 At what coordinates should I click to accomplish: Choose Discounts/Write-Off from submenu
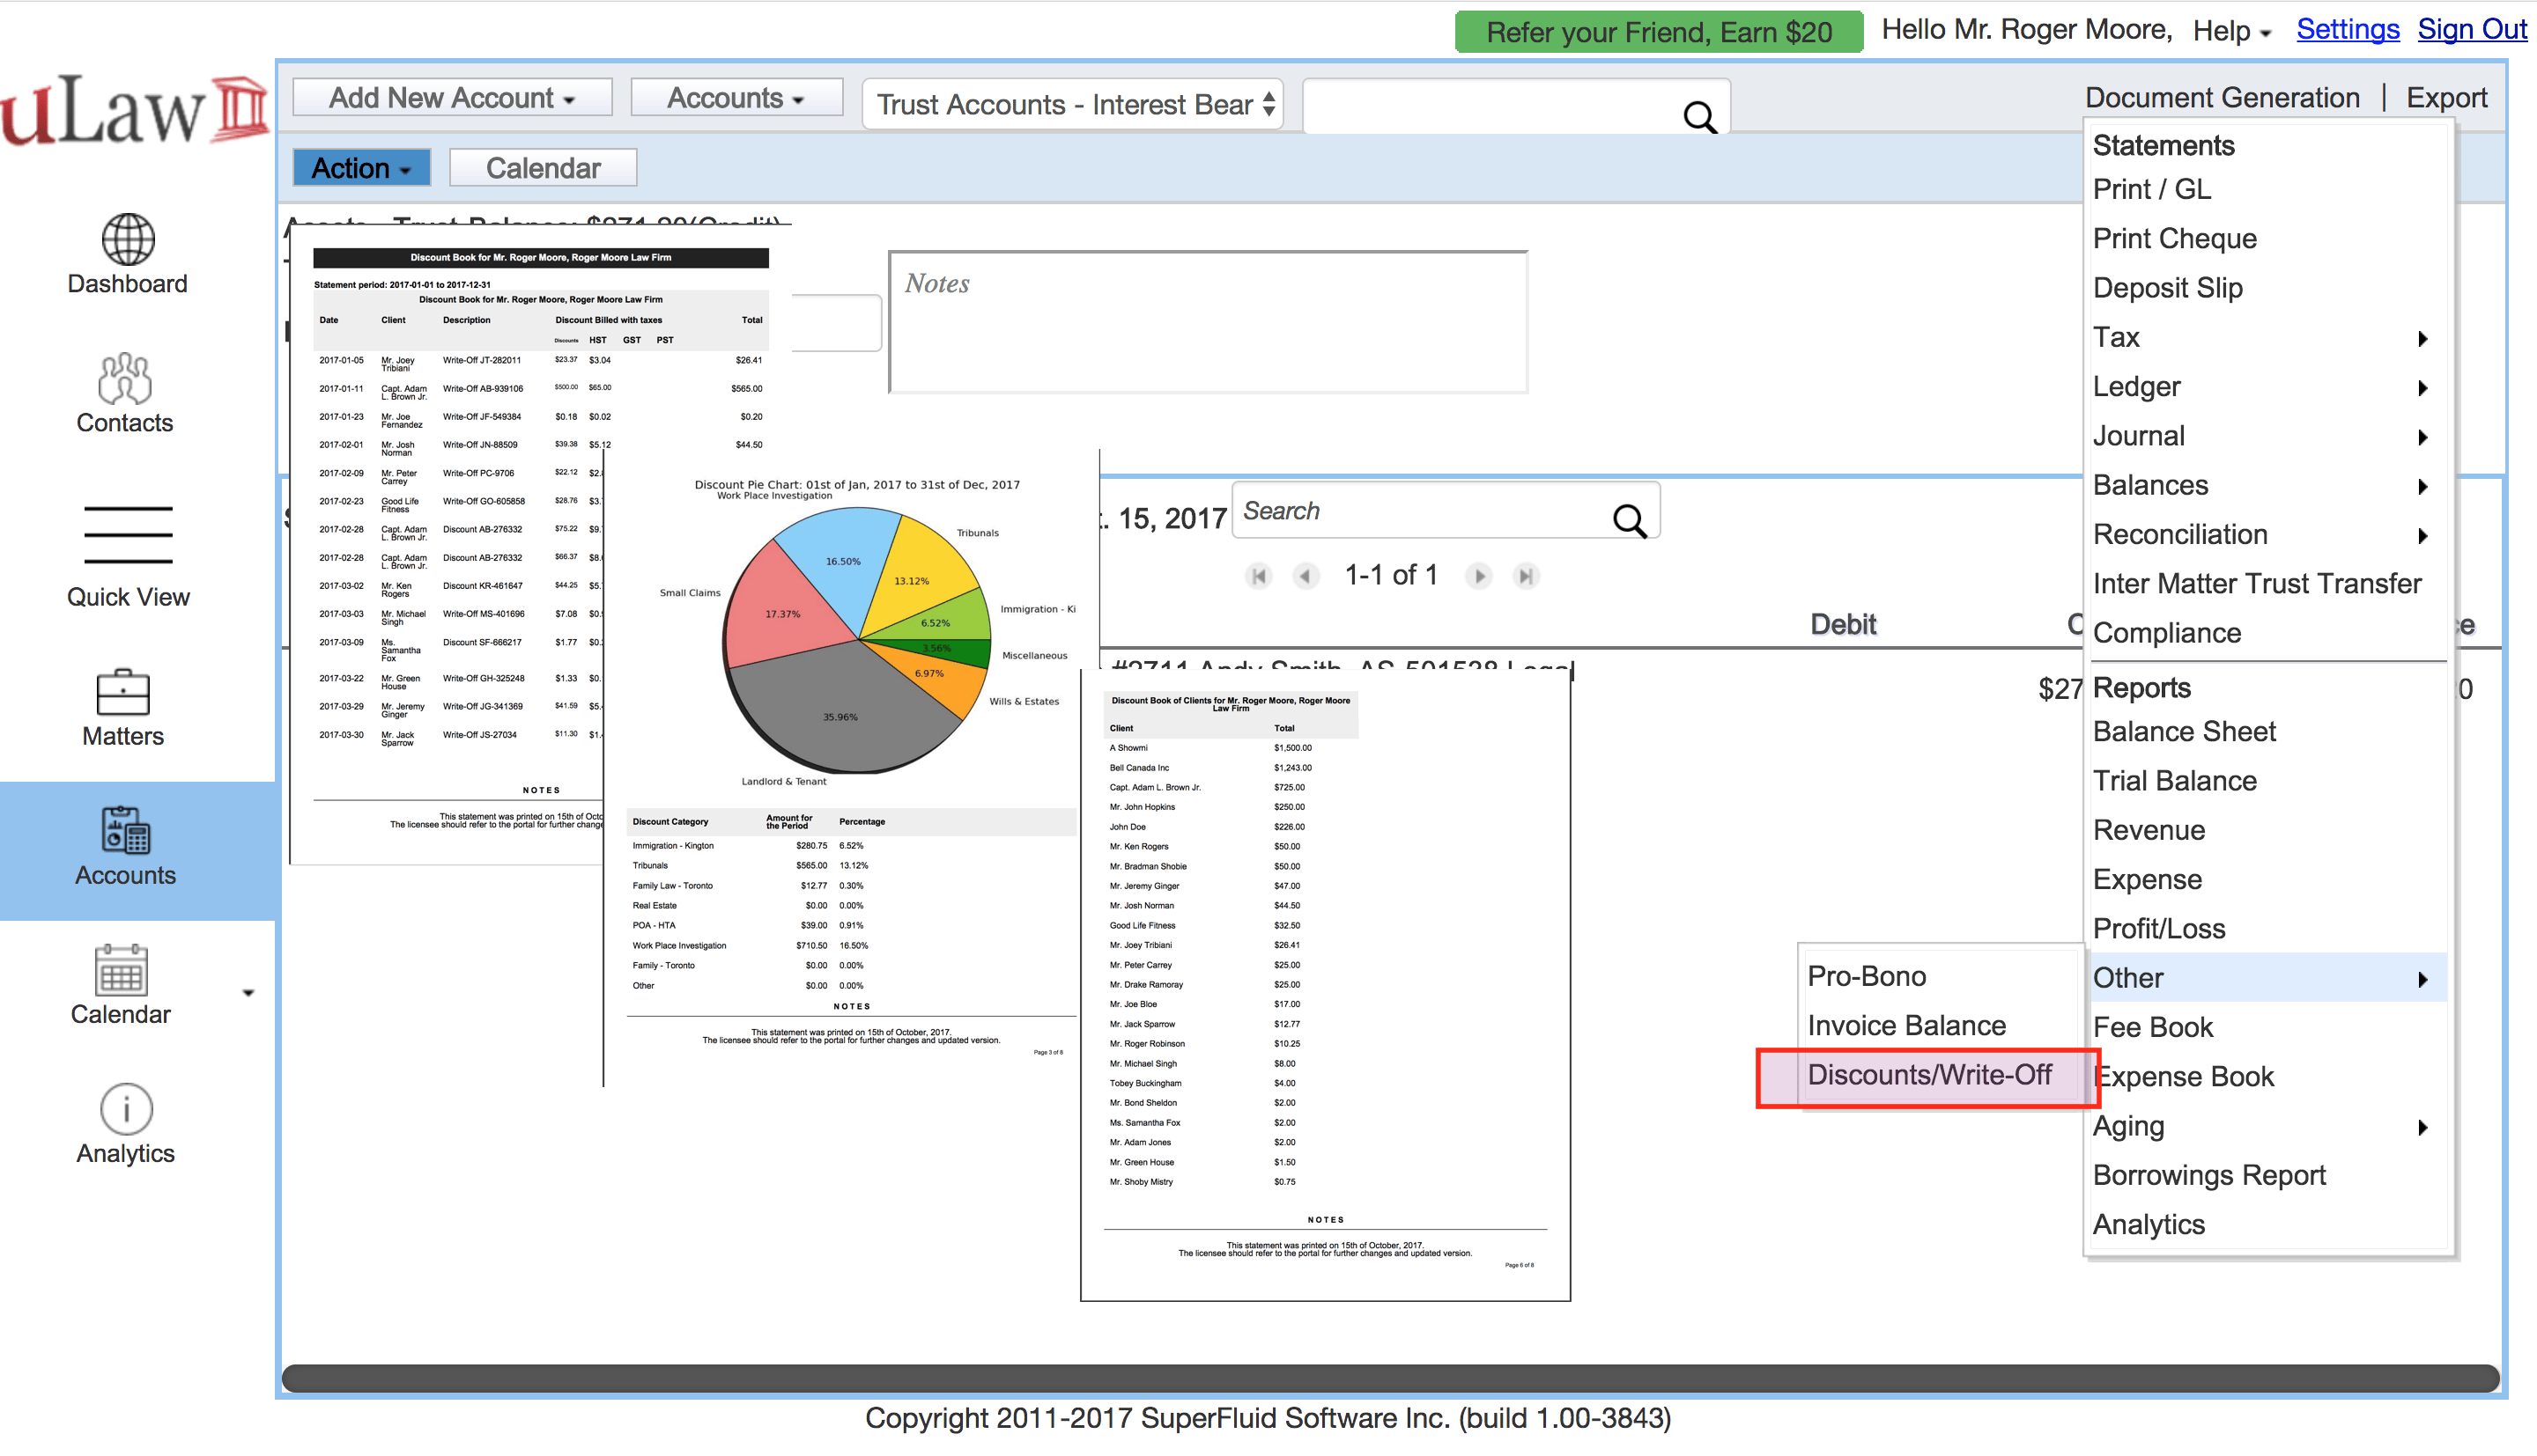[x=1929, y=1075]
